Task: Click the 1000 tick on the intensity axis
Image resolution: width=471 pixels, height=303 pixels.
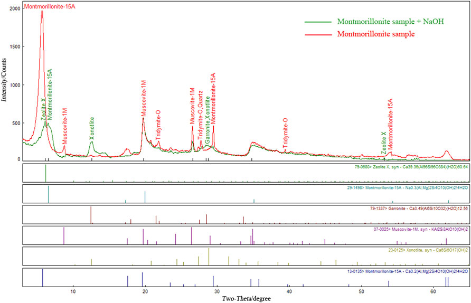Action: [x=15, y=85]
